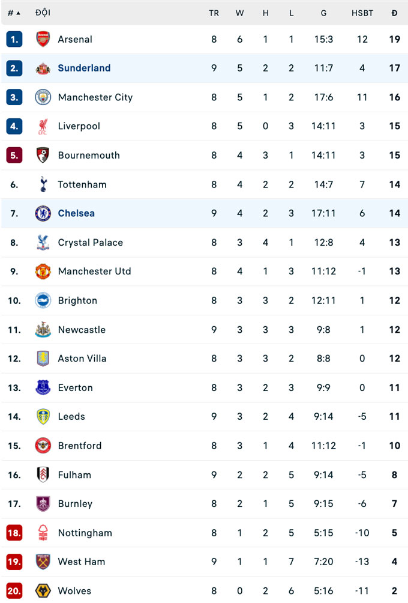The width and height of the screenshot is (408, 603).
Task: Open the Newcastle team name link
Action: point(82,330)
